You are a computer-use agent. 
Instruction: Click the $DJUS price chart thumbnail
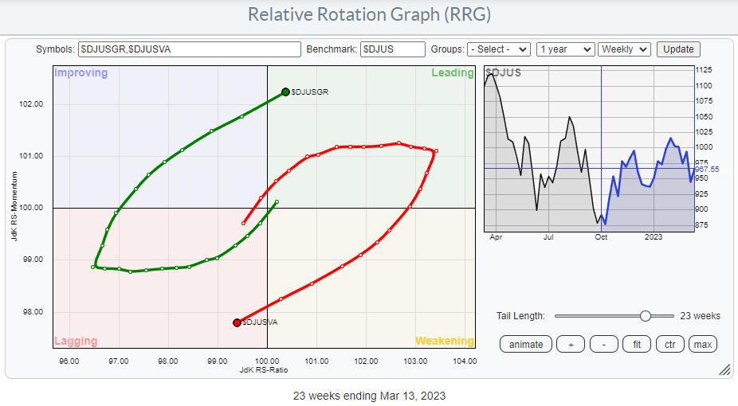(x=589, y=149)
